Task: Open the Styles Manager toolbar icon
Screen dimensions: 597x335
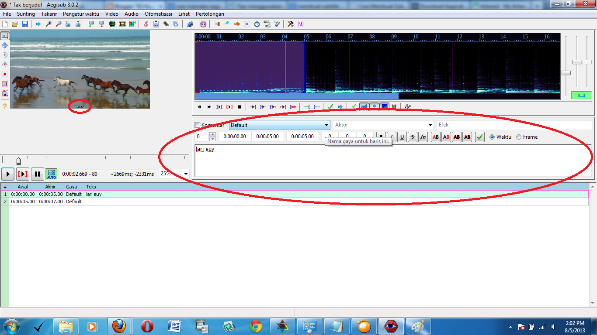Action: [x=146, y=24]
